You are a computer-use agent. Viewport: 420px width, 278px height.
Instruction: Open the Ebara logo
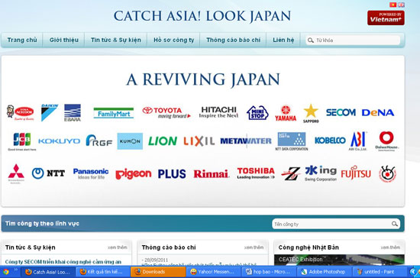click(73, 113)
